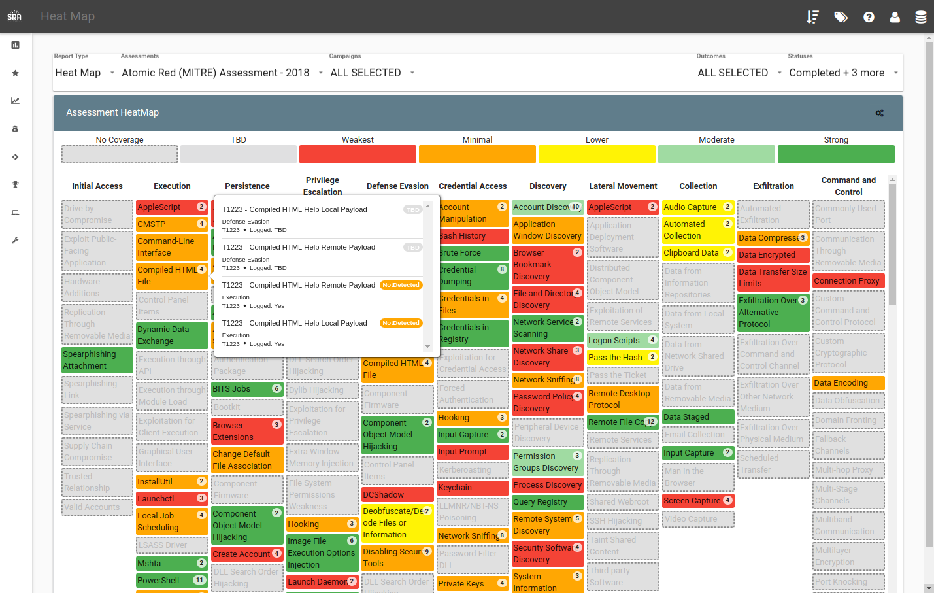Screen dimensions: 934x593
Task: Open the Dynamic Data Exchange cell
Action: [x=172, y=335]
